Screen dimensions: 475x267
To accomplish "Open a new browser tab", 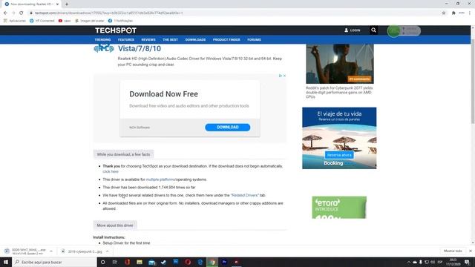I will pyautogui.click(x=67, y=4).
